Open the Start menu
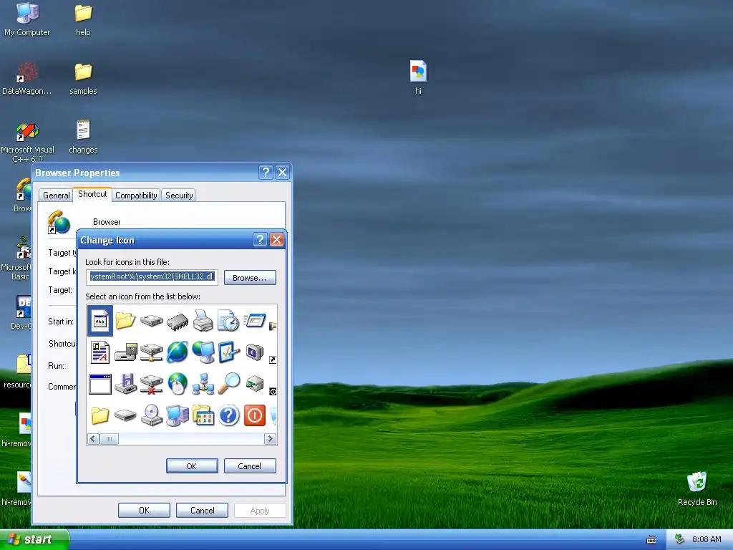 [34, 539]
